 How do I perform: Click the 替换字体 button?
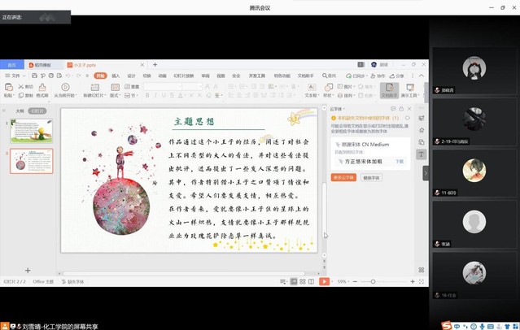371,177
